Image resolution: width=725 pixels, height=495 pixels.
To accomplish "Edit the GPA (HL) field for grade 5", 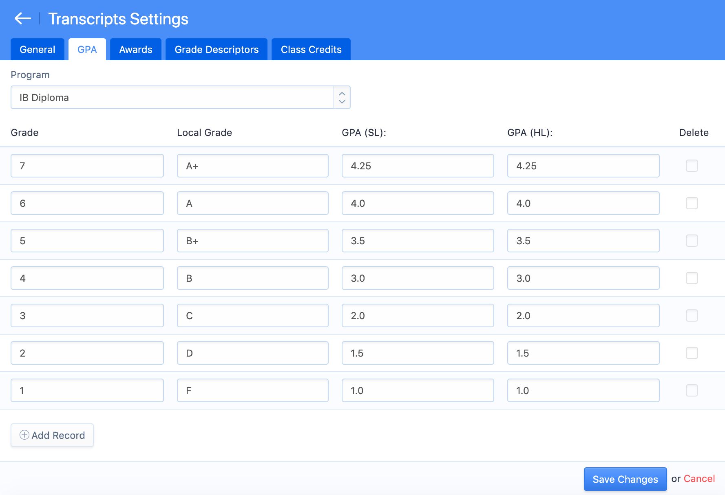I will tap(584, 241).
